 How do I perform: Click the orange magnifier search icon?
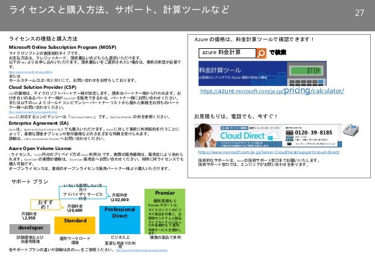(x=261, y=53)
